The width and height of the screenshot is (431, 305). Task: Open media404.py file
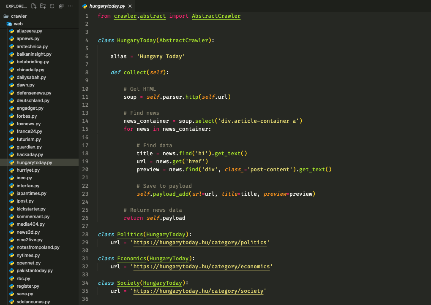39,224
